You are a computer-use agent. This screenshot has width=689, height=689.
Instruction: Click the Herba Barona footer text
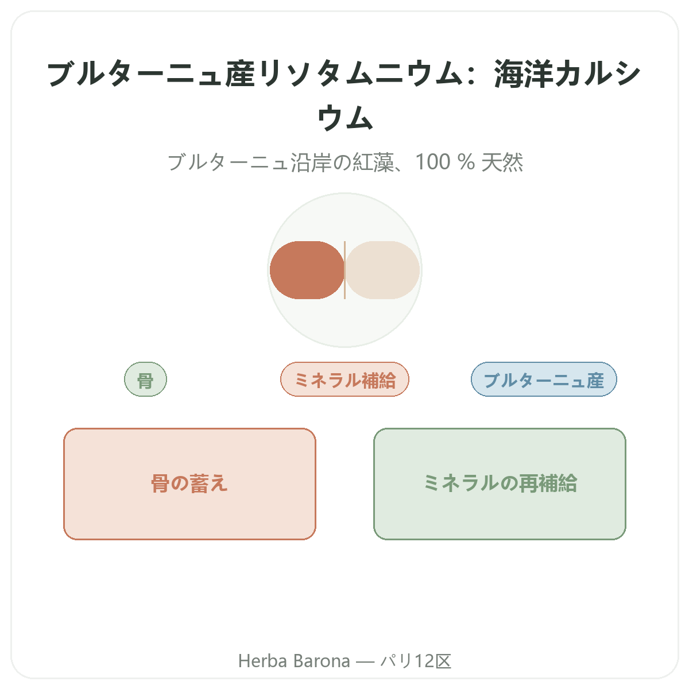tap(294, 661)
